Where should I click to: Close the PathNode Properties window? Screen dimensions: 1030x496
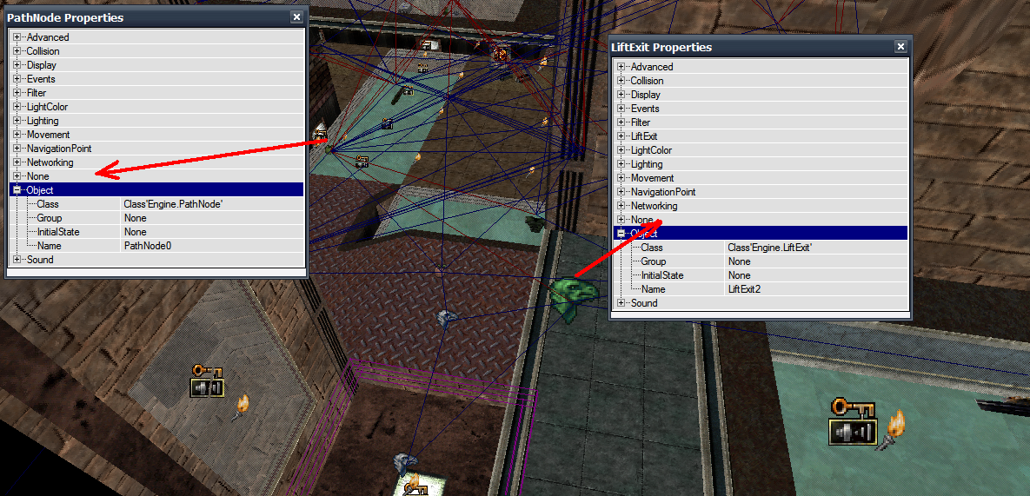(x=297, y=17)
